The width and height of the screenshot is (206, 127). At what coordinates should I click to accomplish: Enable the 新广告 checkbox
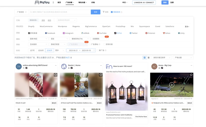point(98,50)
